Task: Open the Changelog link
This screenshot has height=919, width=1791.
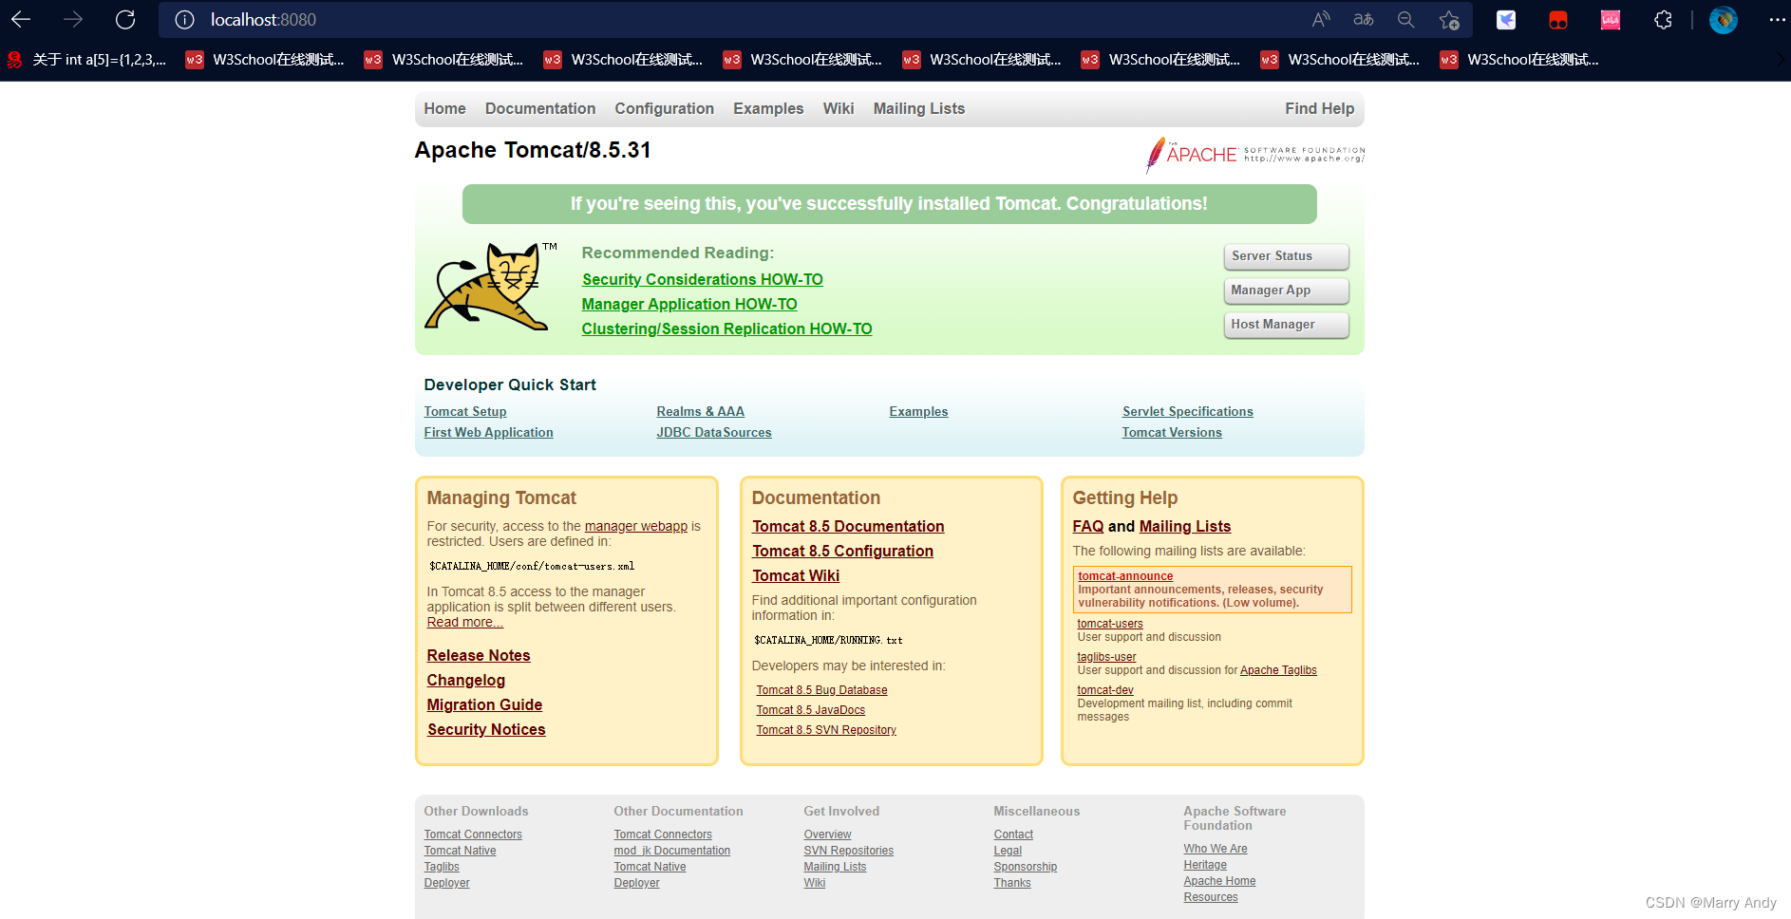Action: click(466, 681)
